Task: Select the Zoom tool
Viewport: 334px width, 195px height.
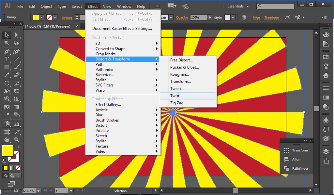Action: pos(15,139)
